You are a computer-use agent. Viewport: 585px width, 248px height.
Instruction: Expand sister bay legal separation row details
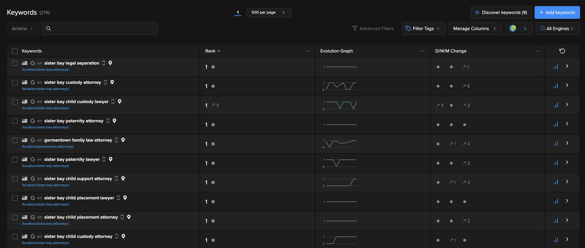tap(567, 66)
